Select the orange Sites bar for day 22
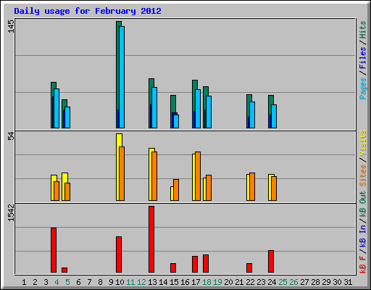Viewport: 371px width, 290px height. 252,186
